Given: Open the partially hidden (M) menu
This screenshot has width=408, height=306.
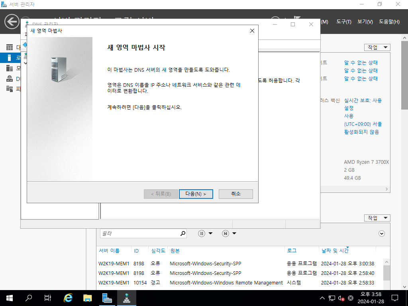Looking at the screenshot, I should pyautogui.click(x=324, y=22).
